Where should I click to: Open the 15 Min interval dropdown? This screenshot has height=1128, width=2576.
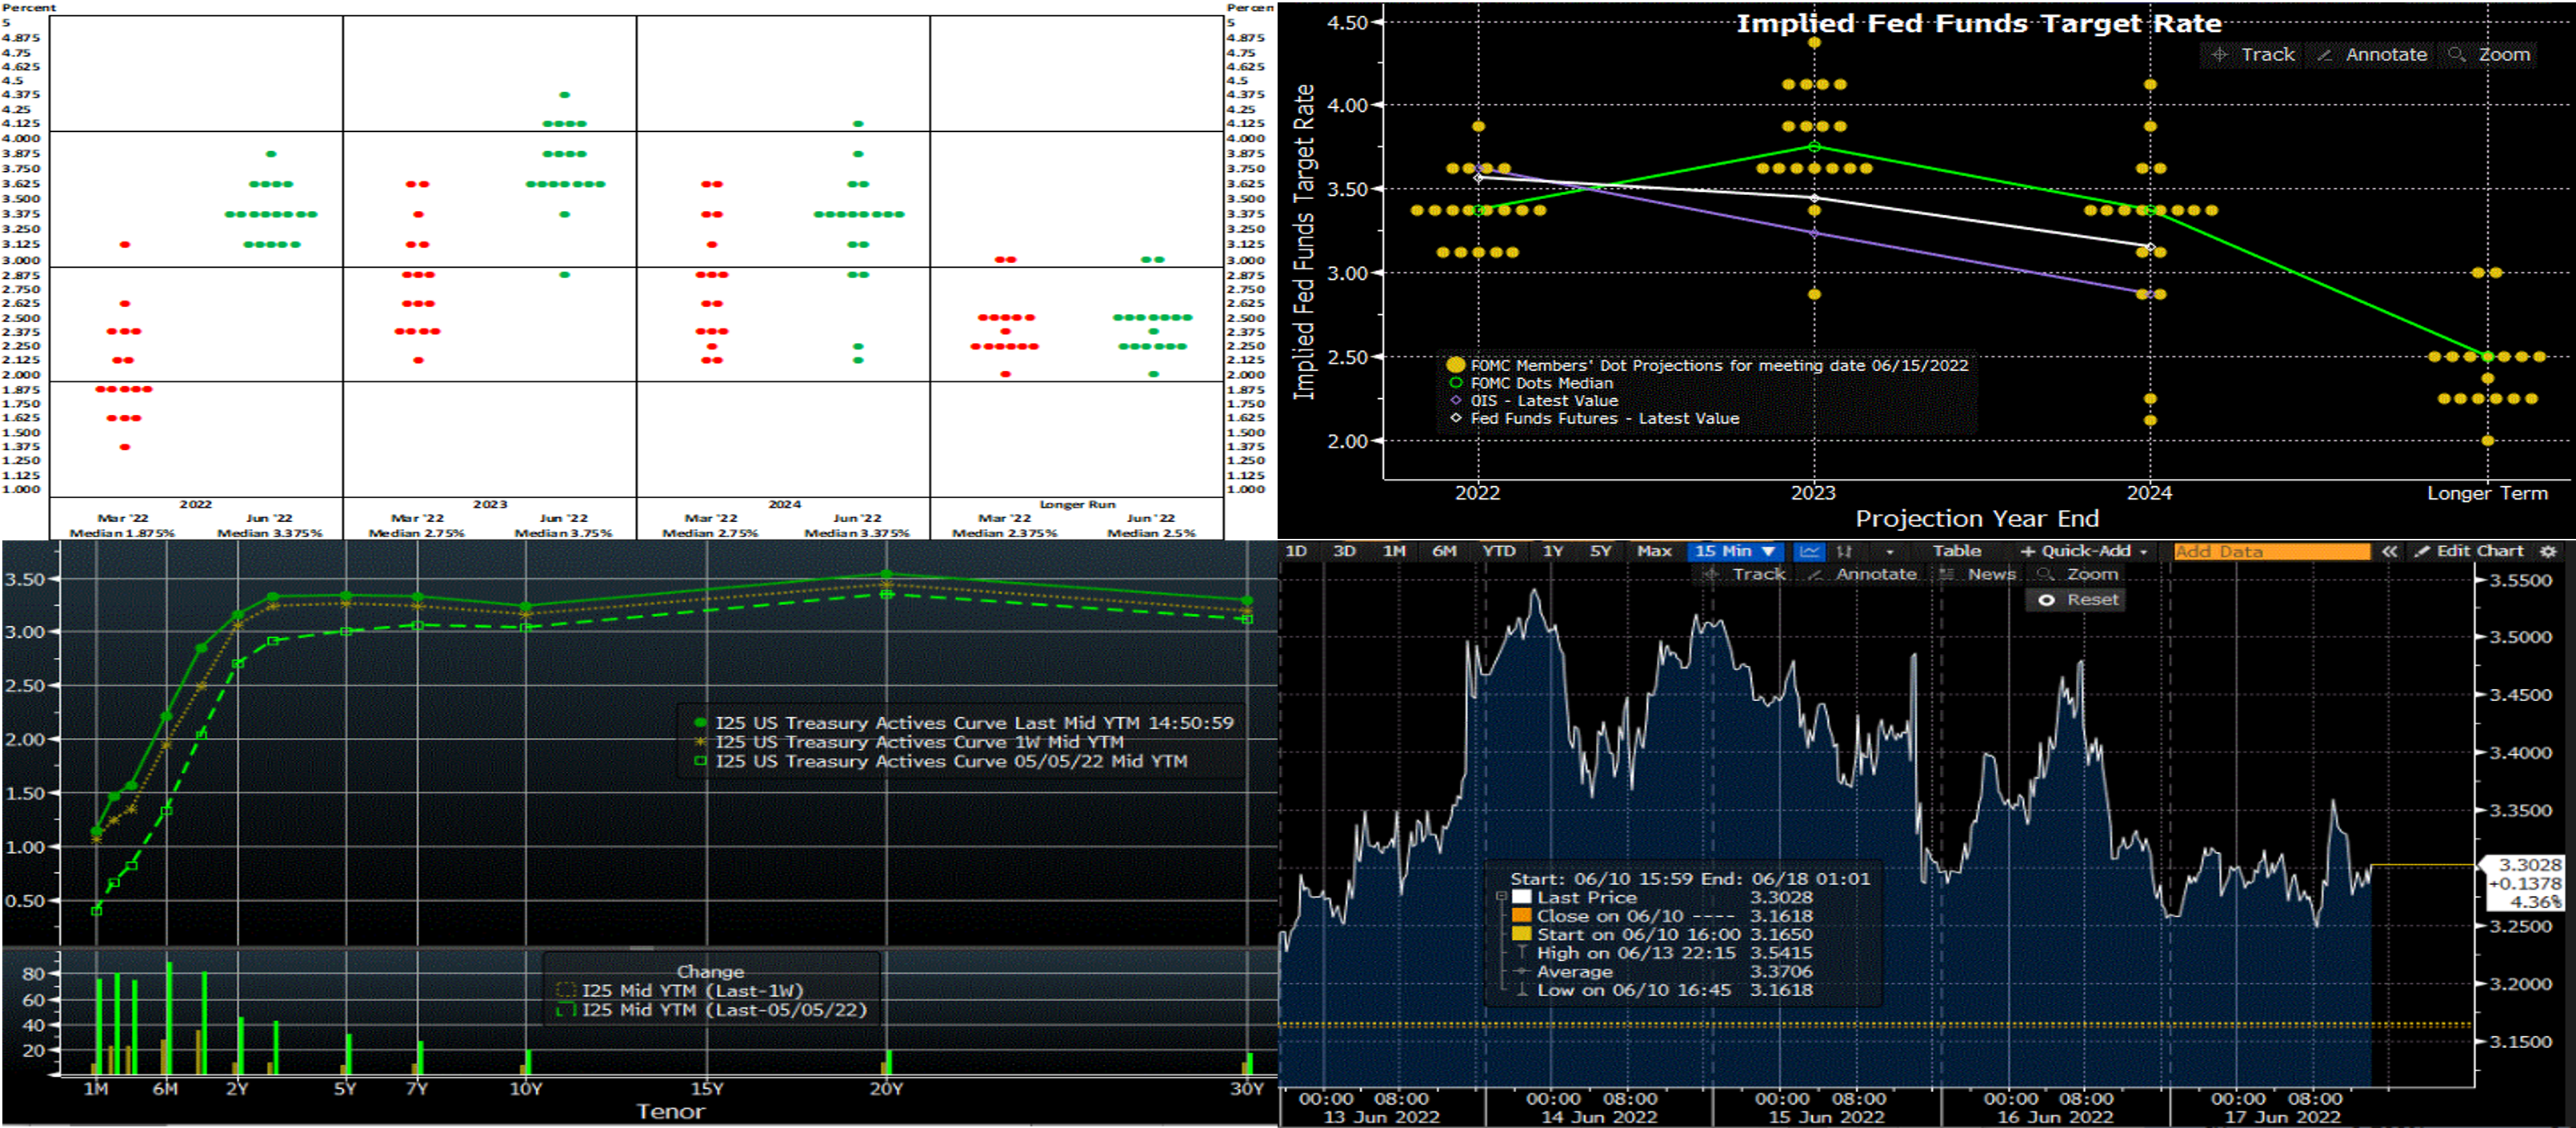[1735, 552]
